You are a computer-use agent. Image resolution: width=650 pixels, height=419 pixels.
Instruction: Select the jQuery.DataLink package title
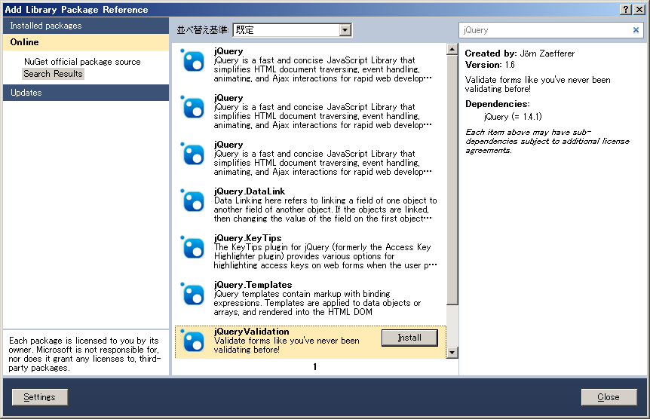pyautogui.click(x=250, y=191)
